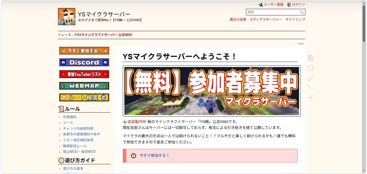Click the login door icon

[289, 4]
